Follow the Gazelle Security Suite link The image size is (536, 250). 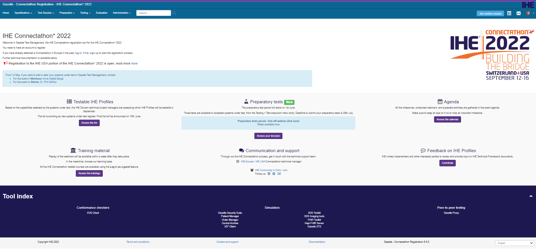[230, 213]
